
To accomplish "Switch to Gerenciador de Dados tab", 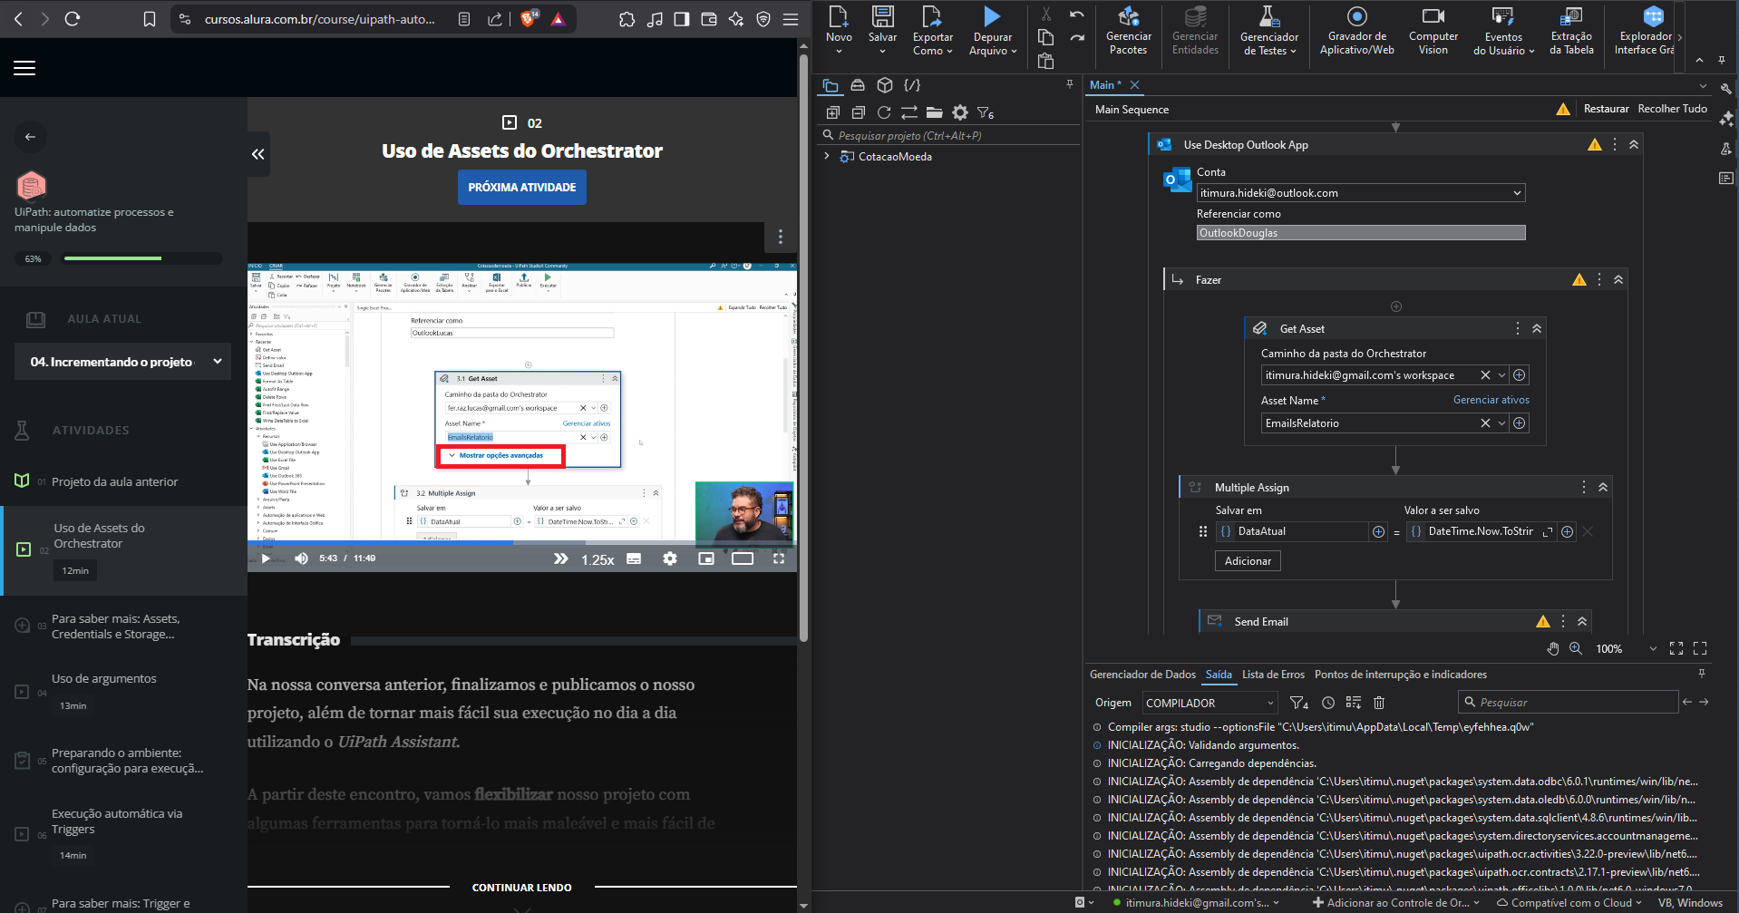I will click(x=1142, y=675).
